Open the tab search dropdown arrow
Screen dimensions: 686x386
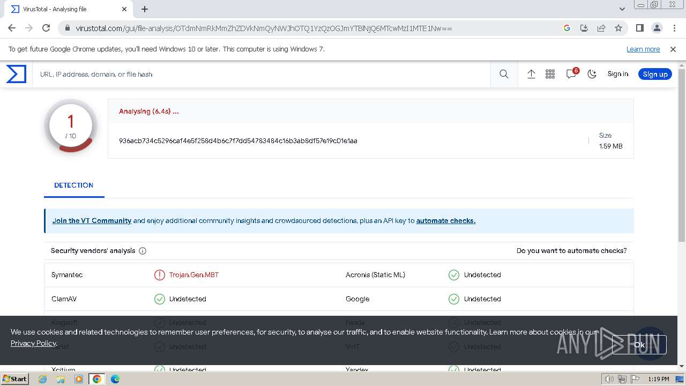(622, 9)
